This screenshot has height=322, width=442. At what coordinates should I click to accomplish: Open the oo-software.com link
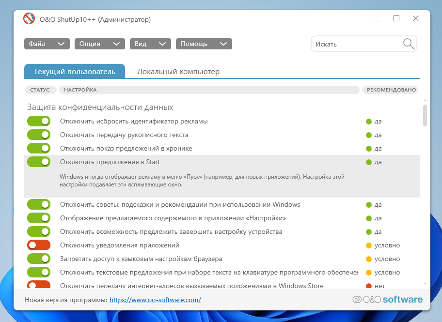coord(155,300)
